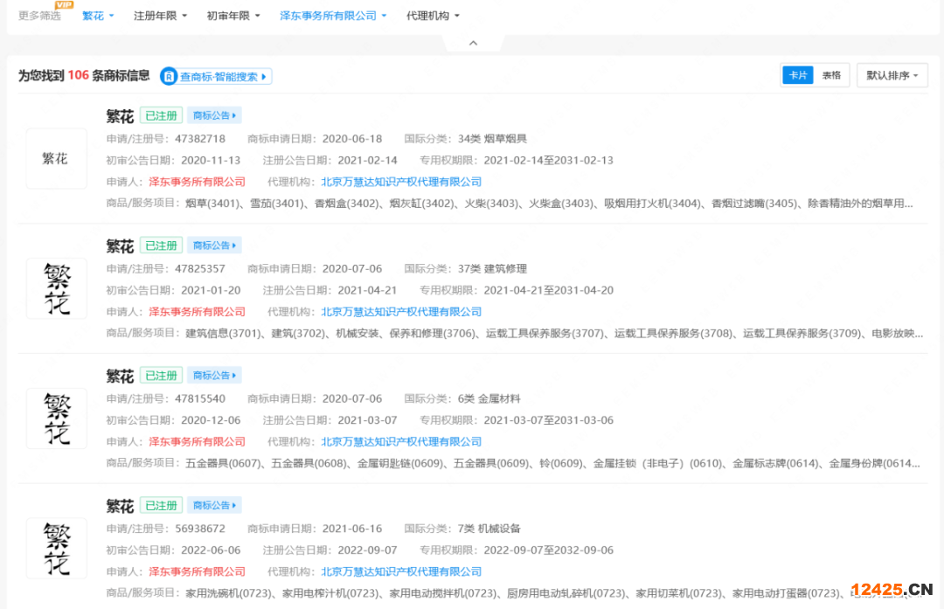Image resolution: width=944 pixels, height=609 pixels.
Task: Click the first 繁花 trademark thumbnail
Action: click(x=56, y=158)
